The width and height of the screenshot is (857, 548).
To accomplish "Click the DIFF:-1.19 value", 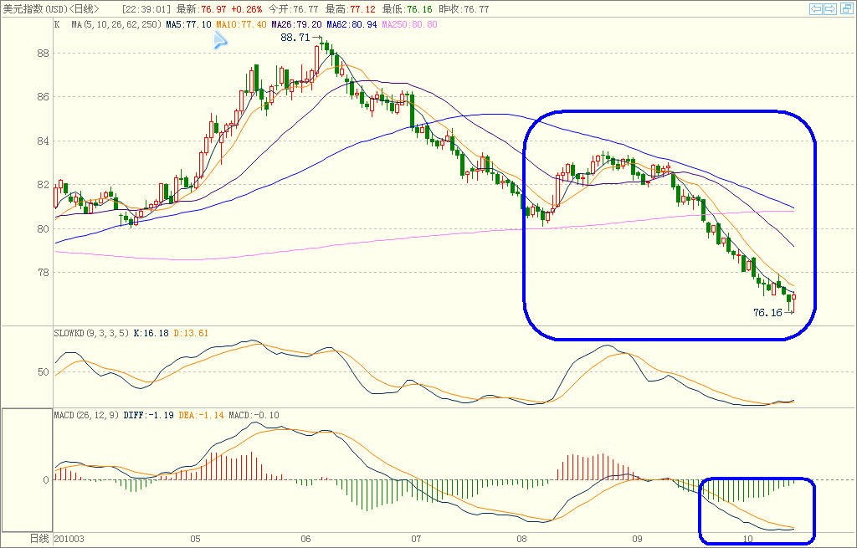I will [x=149, y=415].
